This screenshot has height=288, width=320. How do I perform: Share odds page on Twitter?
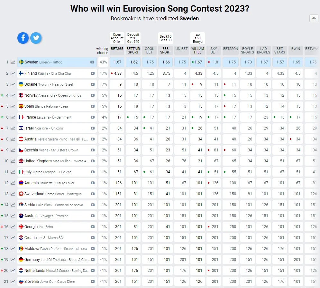tap(36, 38)
